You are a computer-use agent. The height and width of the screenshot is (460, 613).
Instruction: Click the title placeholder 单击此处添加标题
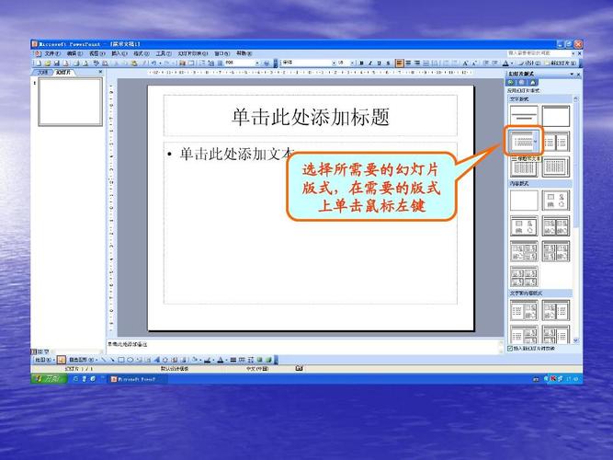tap(311, 116)
